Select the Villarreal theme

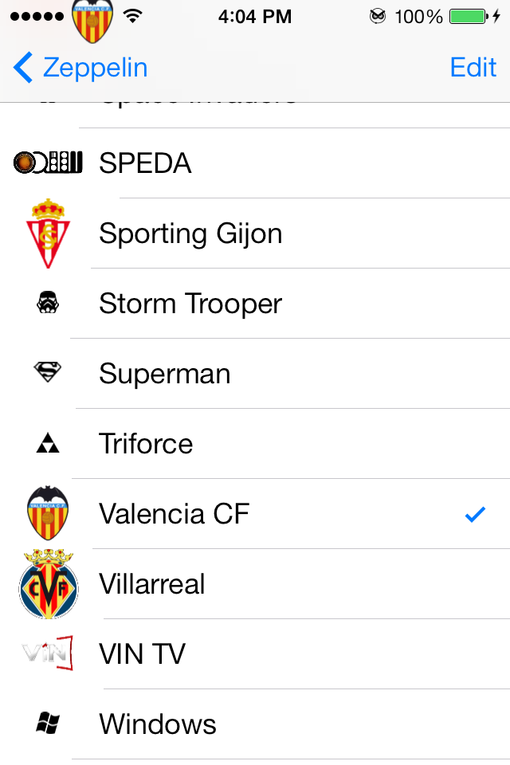(255, 584)
